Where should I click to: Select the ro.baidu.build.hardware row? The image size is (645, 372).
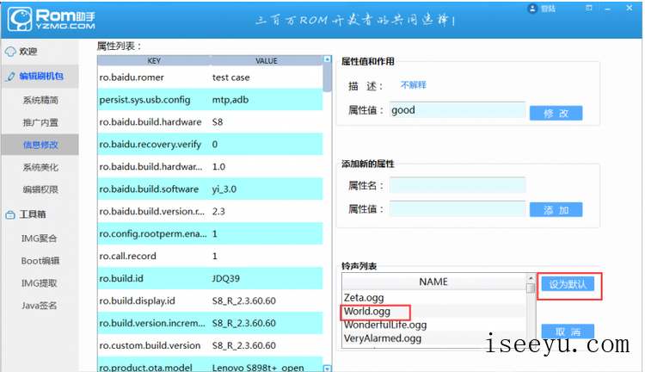point(210,122)
